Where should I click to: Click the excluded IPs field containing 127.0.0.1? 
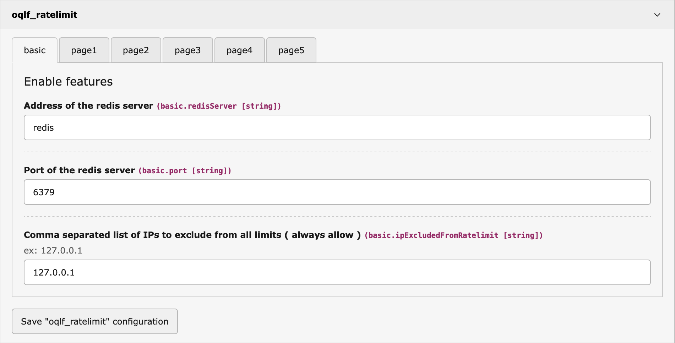[337, 272]
